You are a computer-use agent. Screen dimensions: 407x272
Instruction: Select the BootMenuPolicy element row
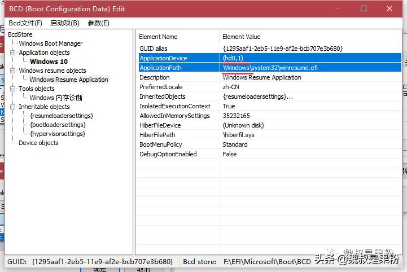point(269,144)
